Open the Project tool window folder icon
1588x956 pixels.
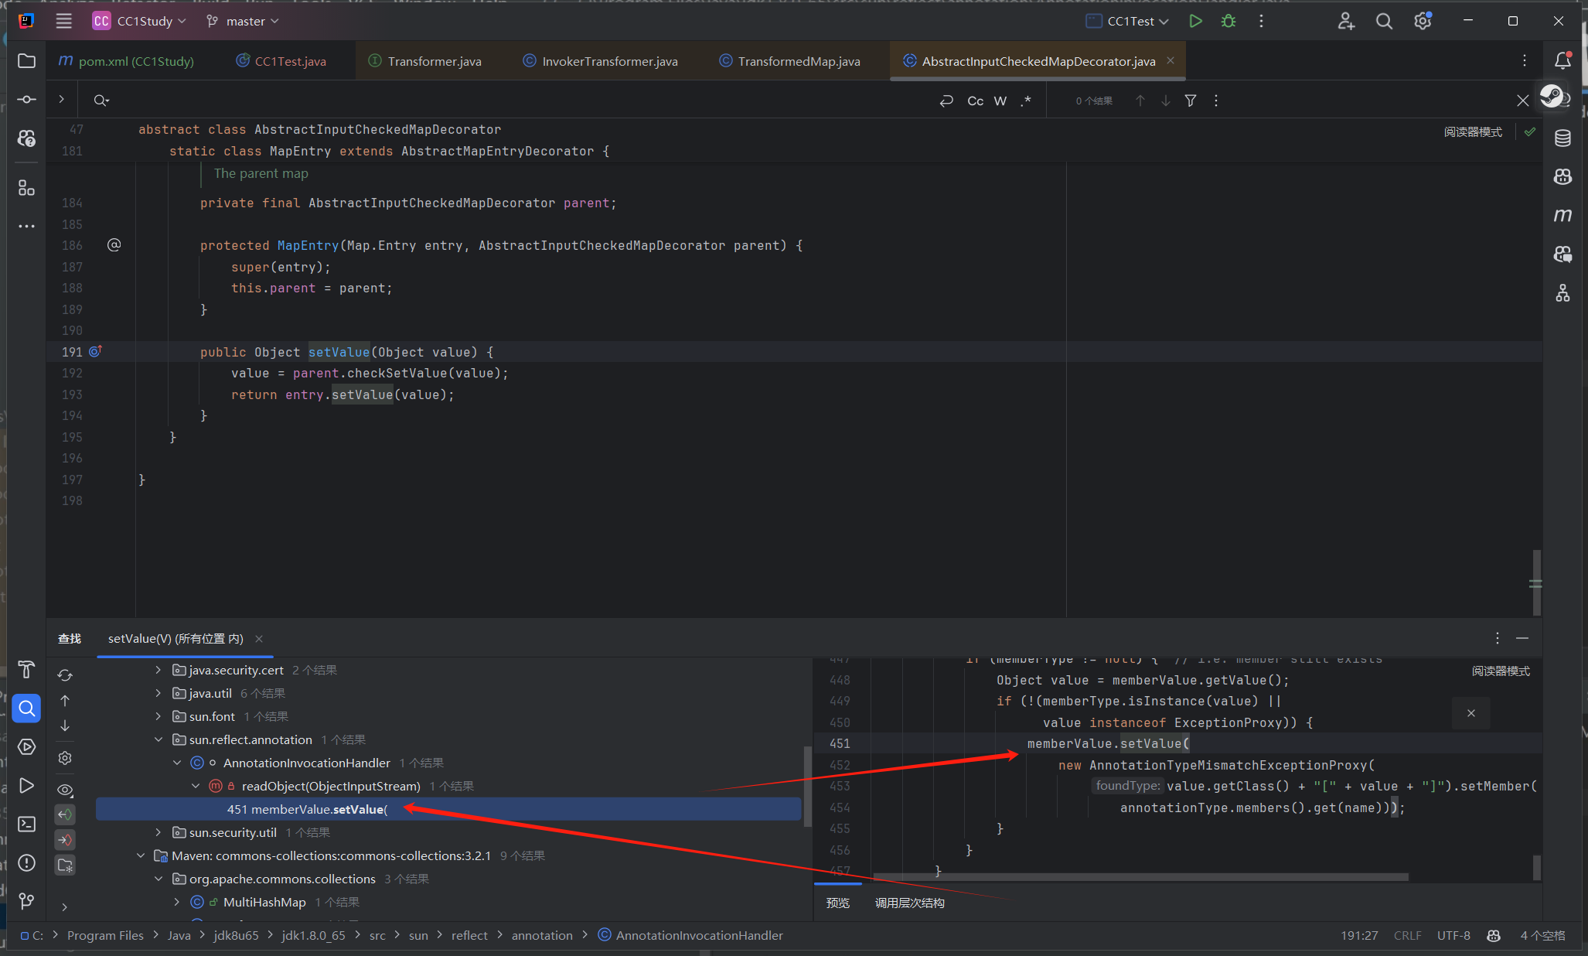[x=26, y=61]
